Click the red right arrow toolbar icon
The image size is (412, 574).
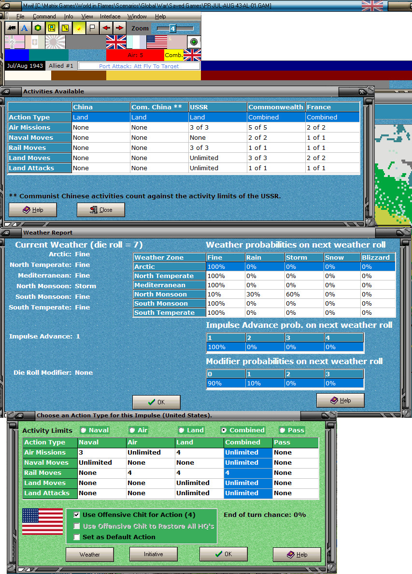coord(119,28)
